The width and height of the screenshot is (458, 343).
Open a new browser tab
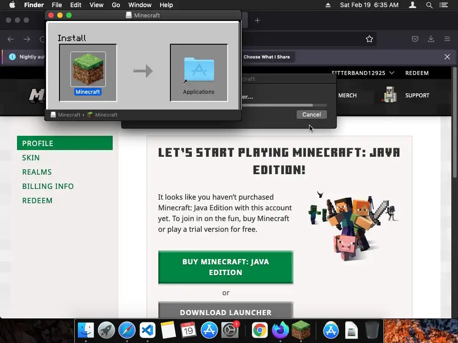pyautogui.click(x=257, y=21)
